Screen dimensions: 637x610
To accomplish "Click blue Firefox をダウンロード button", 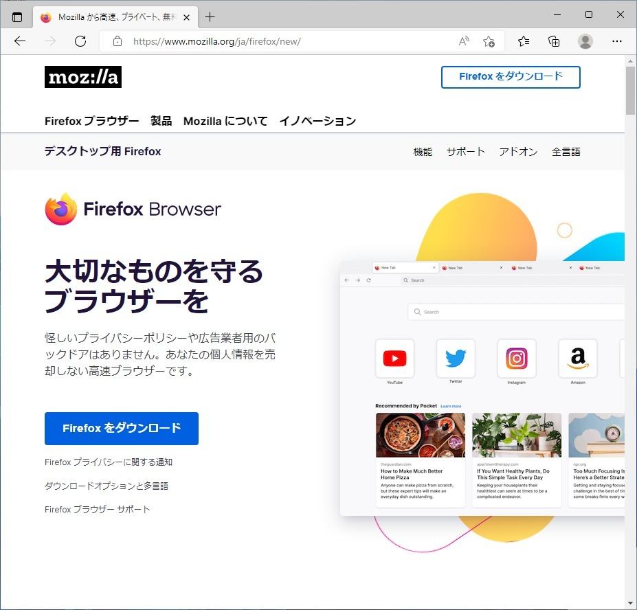I will [122, 428].
